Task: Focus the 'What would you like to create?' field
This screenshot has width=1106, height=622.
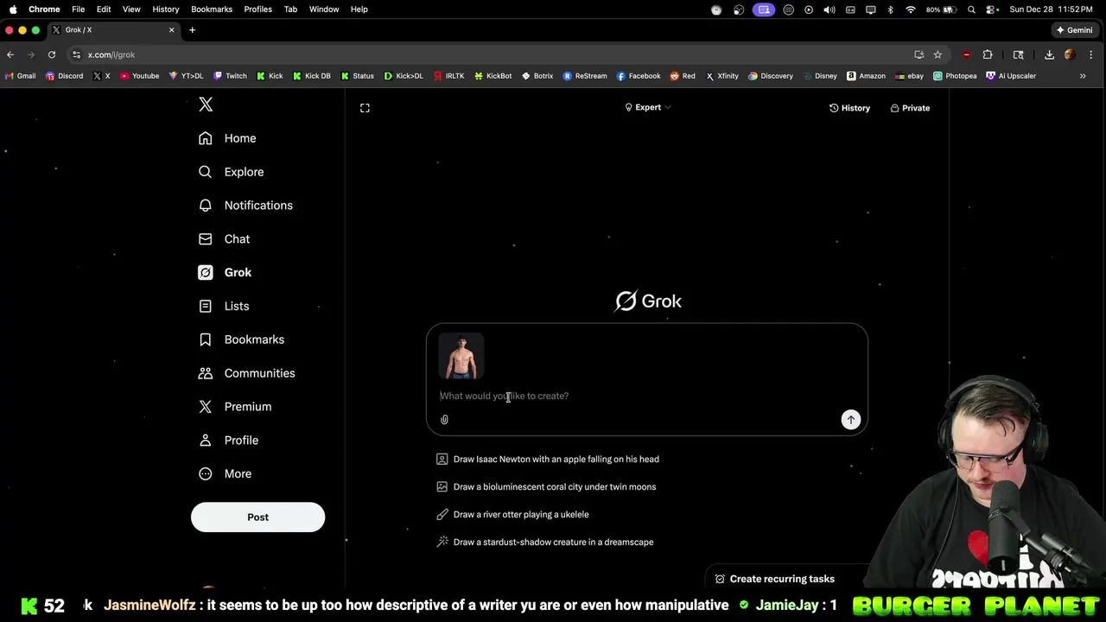Action: tap(646, 396)
